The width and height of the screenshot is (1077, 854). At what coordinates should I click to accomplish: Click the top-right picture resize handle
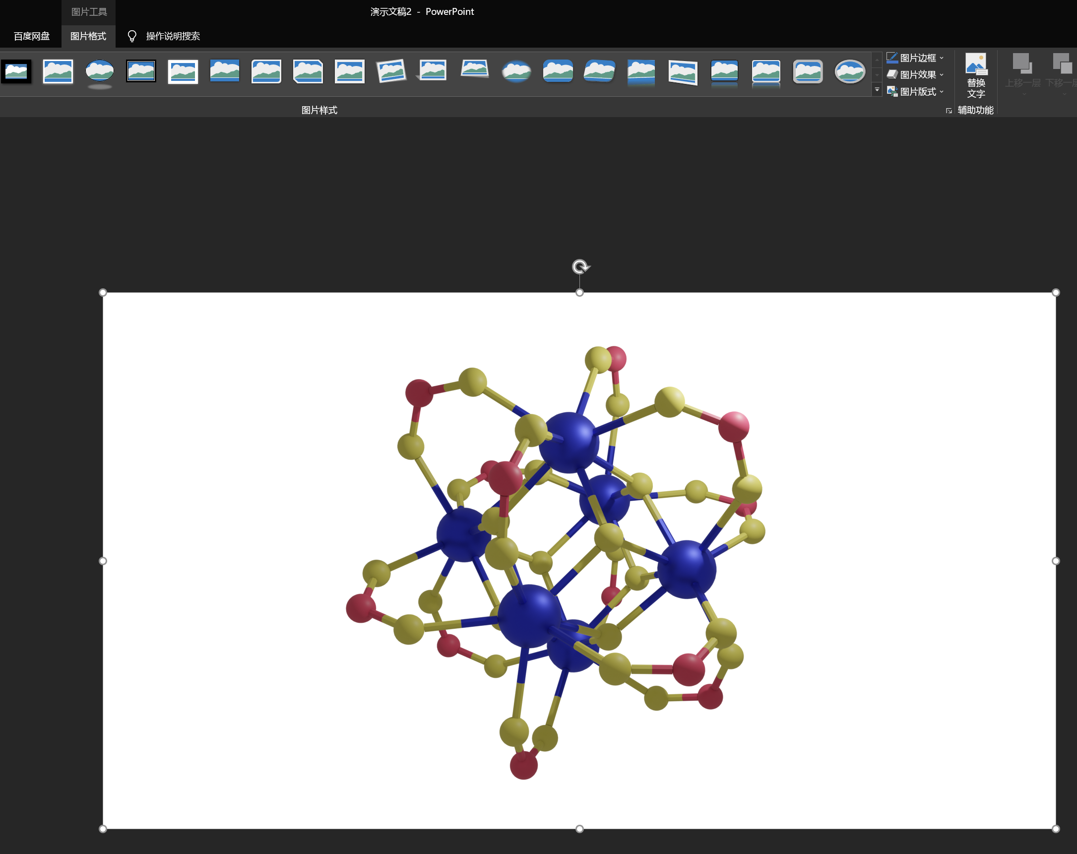point(1056,292)
